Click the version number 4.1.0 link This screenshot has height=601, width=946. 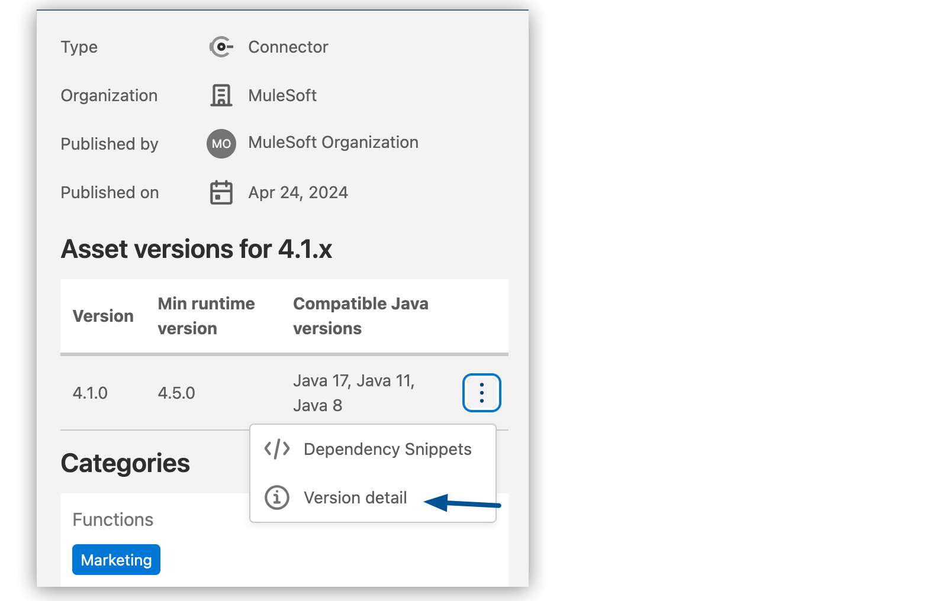90,392
